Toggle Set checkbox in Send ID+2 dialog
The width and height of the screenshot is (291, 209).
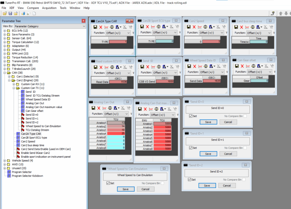(190, 180)
